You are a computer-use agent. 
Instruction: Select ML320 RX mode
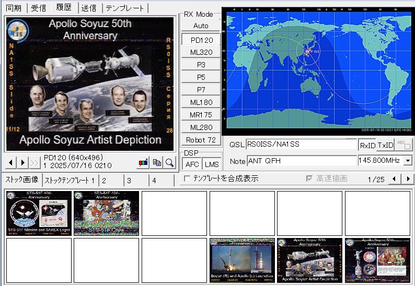point(201,52)
